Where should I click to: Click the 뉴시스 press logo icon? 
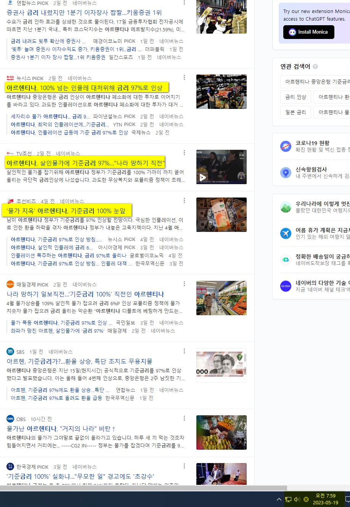click(x=10, y=78)
